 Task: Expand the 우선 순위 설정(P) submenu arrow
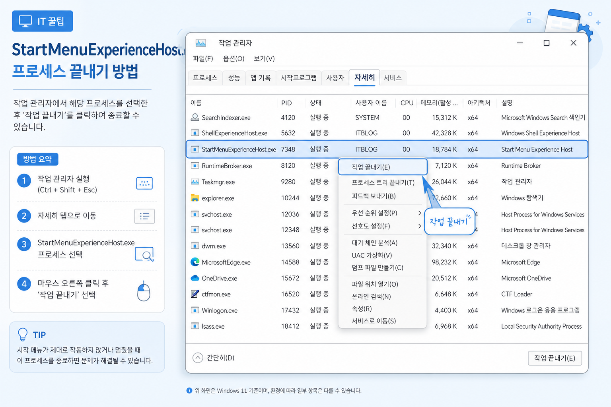[x=420, y=213]
